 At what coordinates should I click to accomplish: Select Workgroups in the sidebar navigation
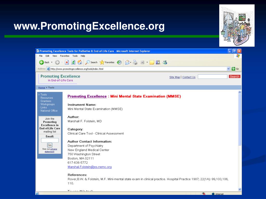click(48, 104)
